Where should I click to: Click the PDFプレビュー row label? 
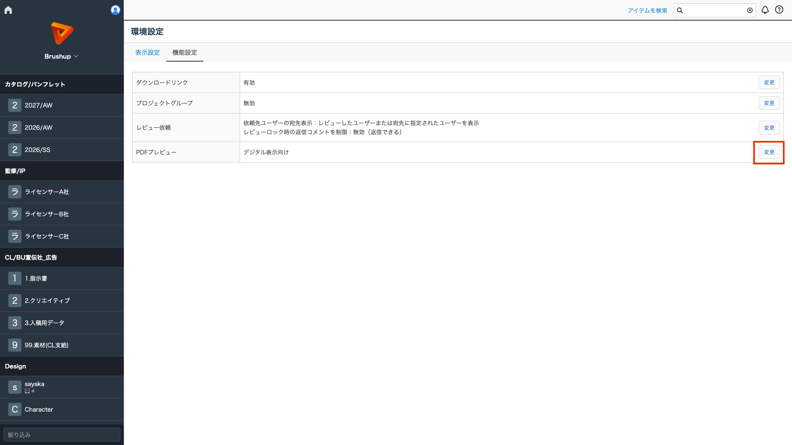(x=156, y=152)
